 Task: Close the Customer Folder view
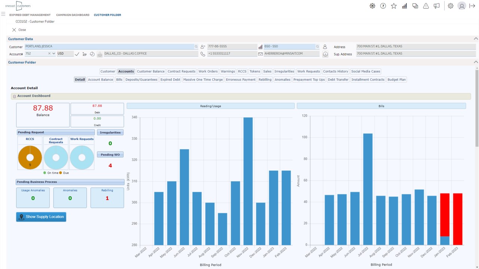point(19,30)
